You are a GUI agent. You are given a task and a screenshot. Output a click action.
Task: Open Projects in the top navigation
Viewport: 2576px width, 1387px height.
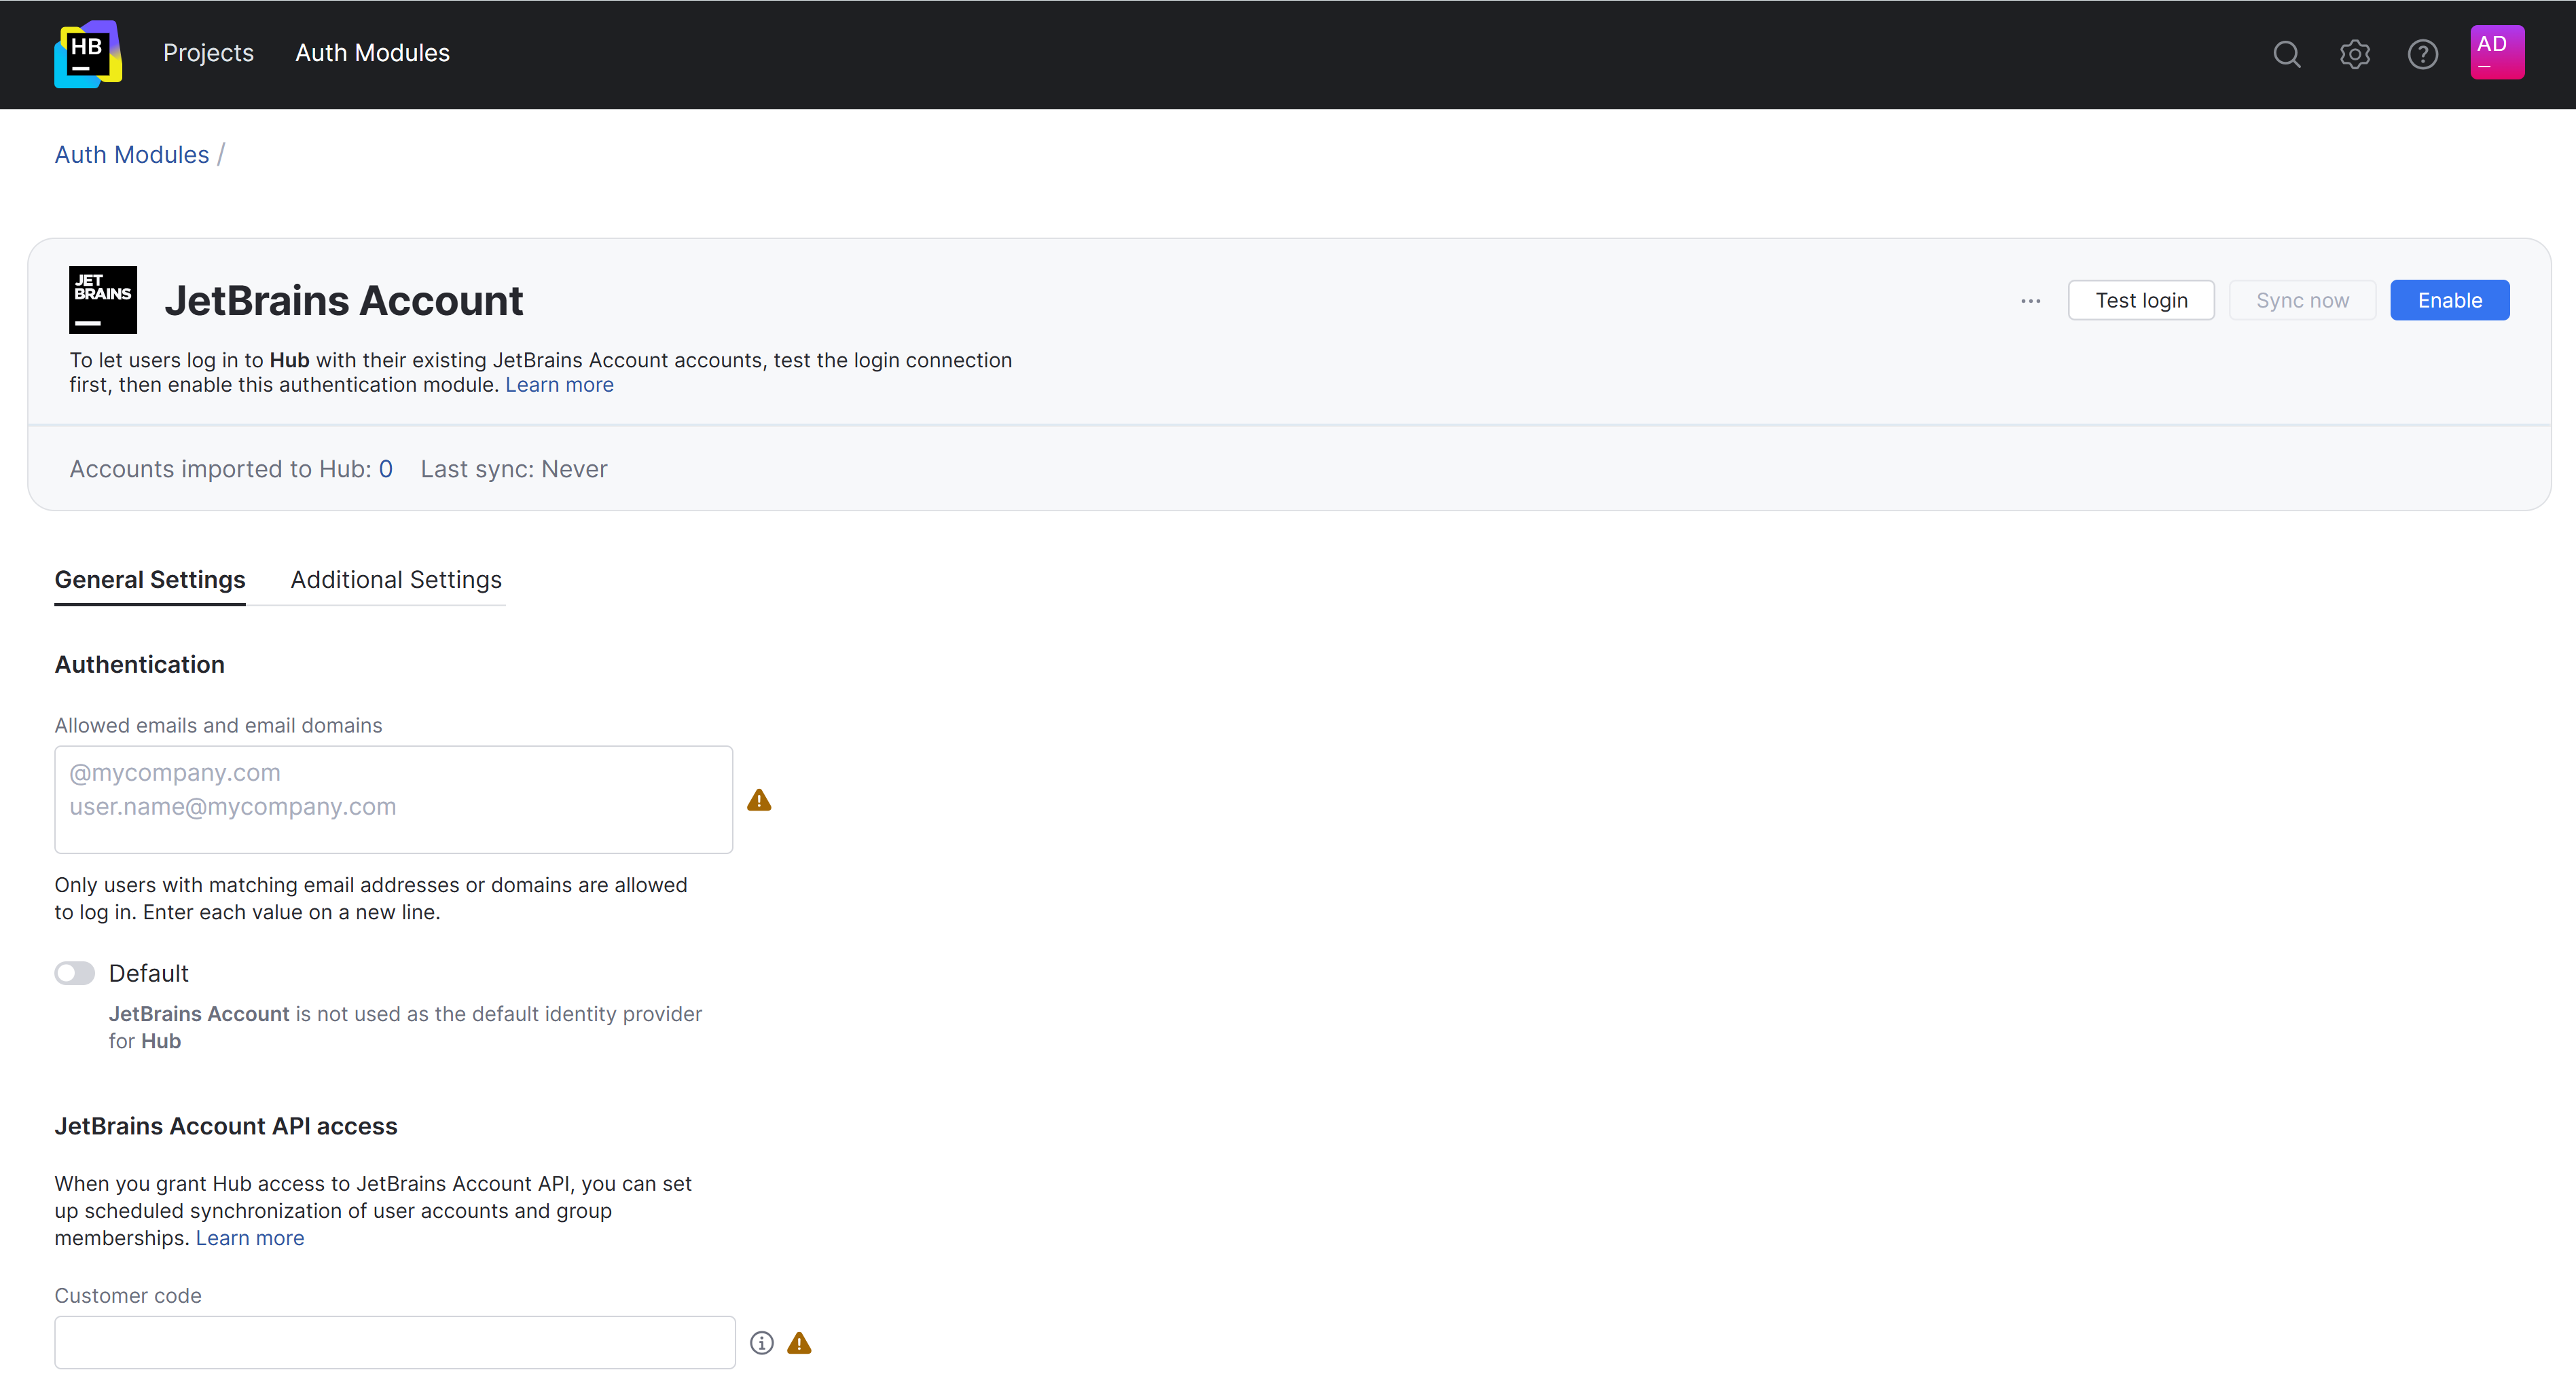(208, 53)
